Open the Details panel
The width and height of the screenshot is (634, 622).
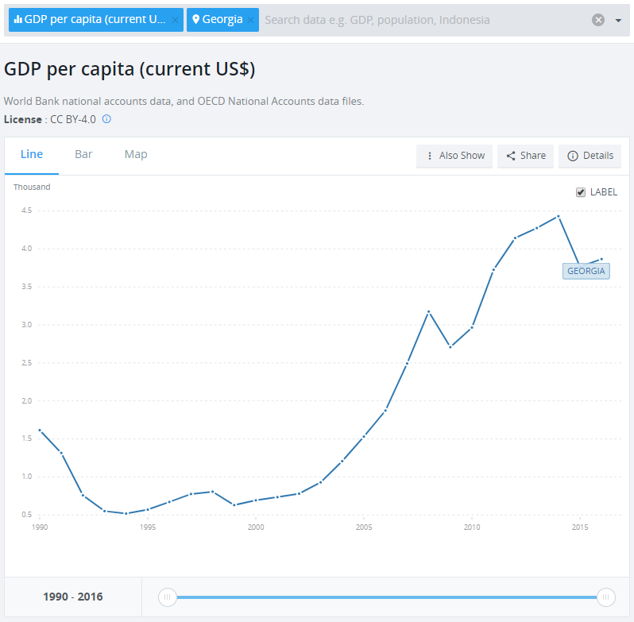(590, 156)
